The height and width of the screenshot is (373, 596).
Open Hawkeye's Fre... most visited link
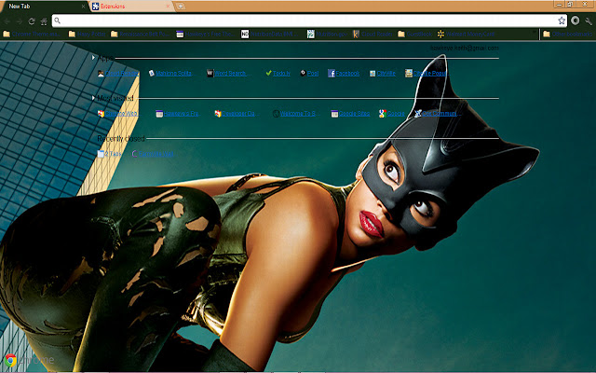click(178, 114)
